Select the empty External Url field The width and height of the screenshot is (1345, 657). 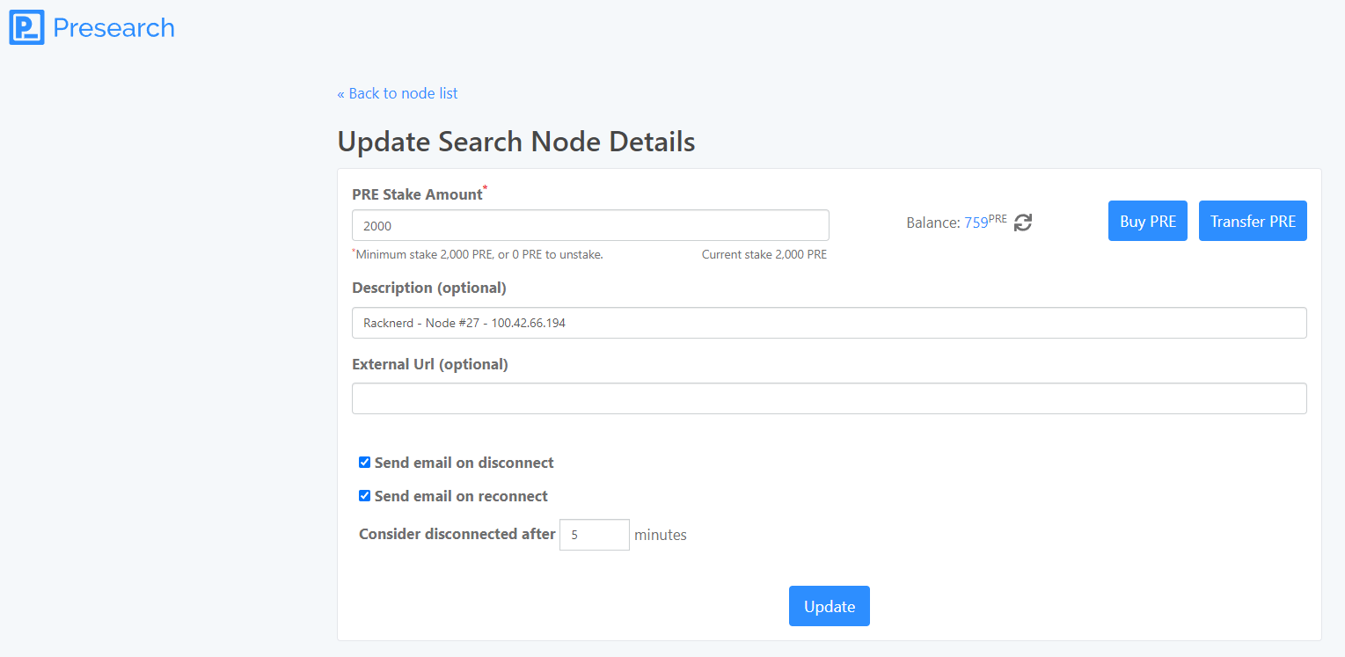click(x=829, y=398)
